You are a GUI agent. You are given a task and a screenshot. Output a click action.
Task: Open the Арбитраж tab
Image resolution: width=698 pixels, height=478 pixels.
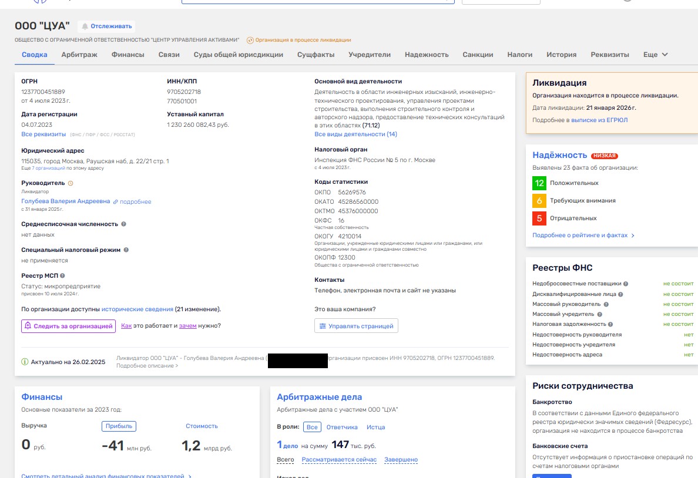[79, 55]
